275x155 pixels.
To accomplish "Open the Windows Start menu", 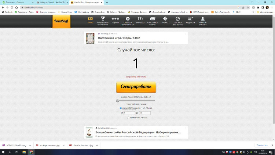I will pos(3,152).
